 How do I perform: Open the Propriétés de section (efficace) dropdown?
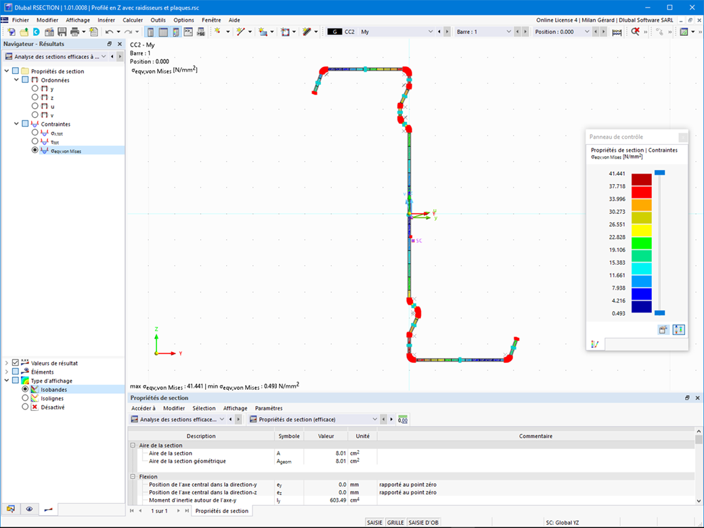(x=374, y=419)
